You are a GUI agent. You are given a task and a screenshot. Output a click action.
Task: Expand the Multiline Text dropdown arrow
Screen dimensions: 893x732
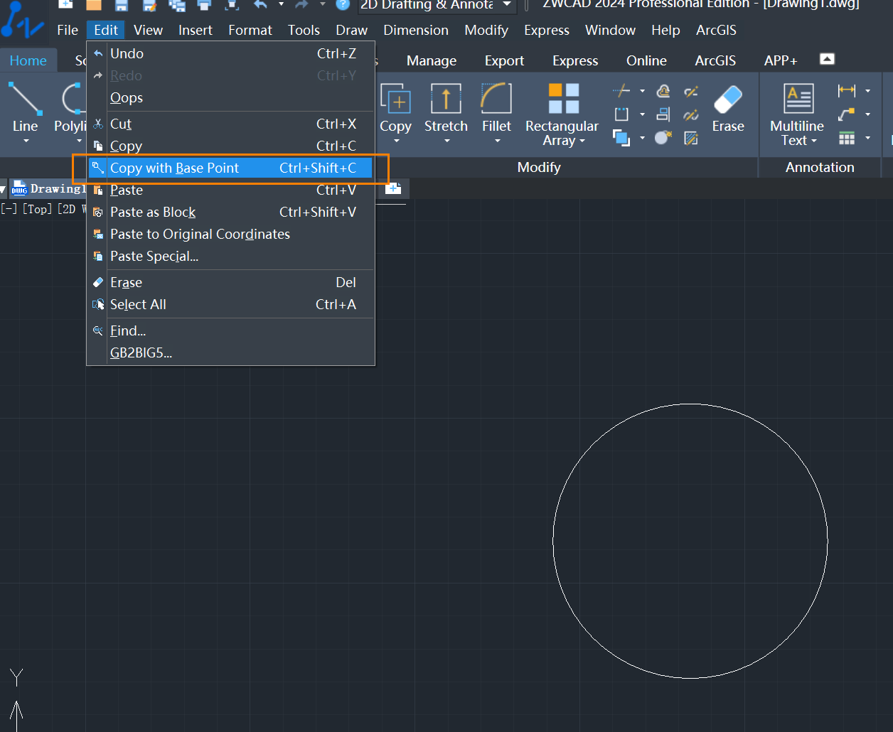[814, 141]
